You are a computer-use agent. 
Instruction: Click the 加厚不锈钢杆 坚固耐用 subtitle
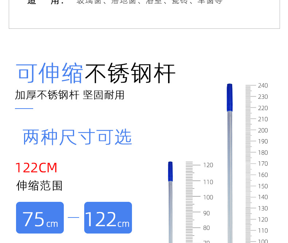click(70, 95)
